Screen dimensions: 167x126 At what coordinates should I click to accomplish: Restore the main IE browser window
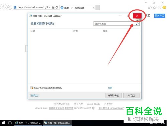154,2
